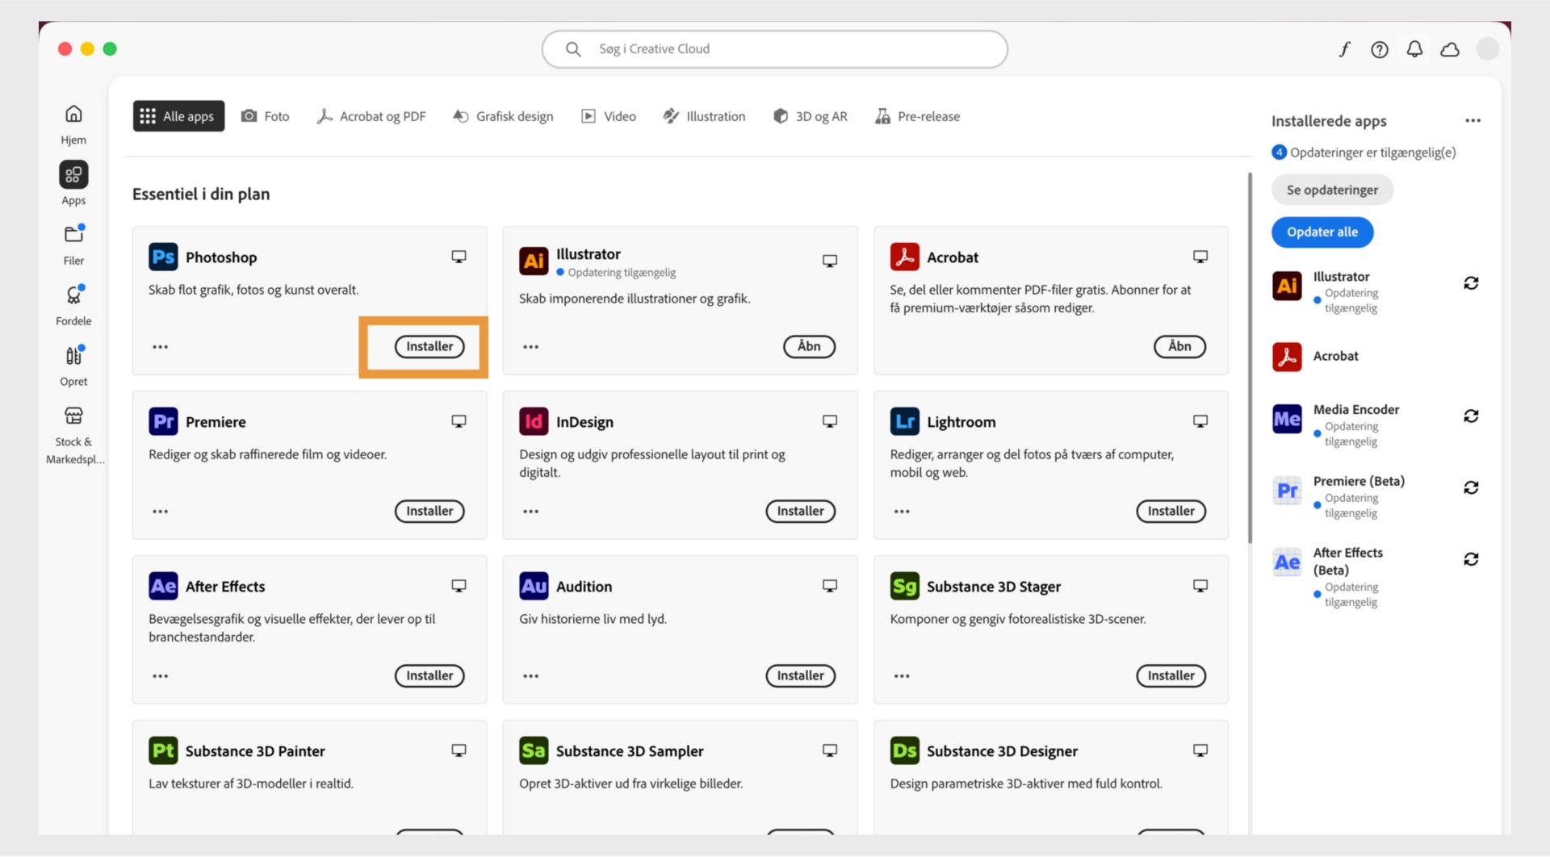The width and height of the screenshot is (1550, 857).
Task: Open InDesign card more options dots
Action: pos(530,512)
